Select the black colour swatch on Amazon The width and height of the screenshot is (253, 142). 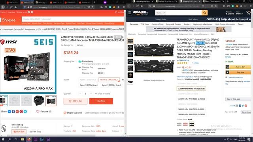[192, 124]
